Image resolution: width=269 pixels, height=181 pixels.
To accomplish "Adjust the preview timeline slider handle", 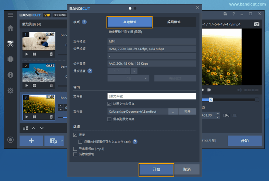I will 211,100.
